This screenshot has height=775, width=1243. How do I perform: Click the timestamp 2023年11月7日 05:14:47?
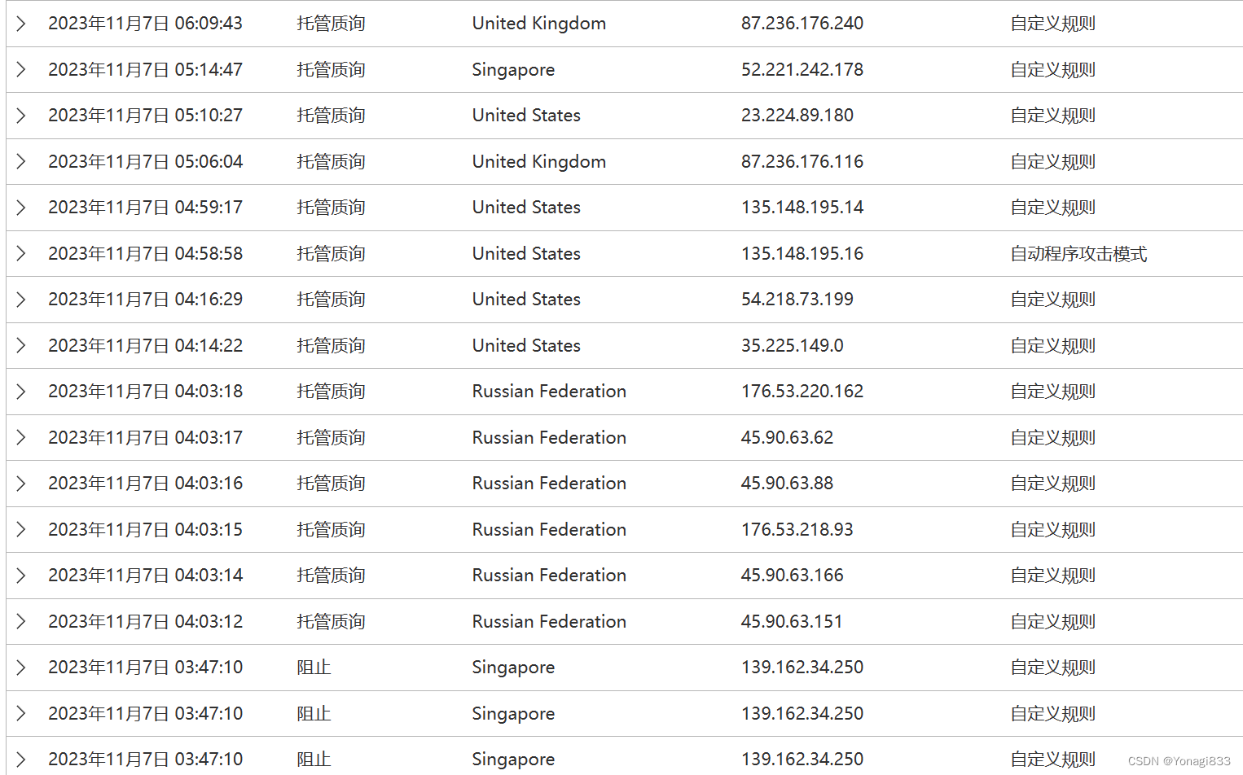(146, 70)
